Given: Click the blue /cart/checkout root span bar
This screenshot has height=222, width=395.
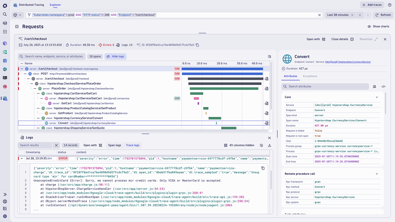Looking at the screenshot, I should pyautogui.click(x=222, y=69).
